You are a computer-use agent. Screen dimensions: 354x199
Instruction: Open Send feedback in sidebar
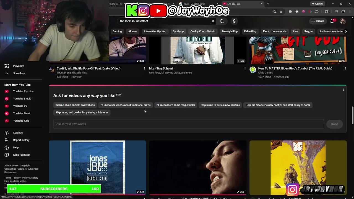pyautogui.click(x=21, y=155)
